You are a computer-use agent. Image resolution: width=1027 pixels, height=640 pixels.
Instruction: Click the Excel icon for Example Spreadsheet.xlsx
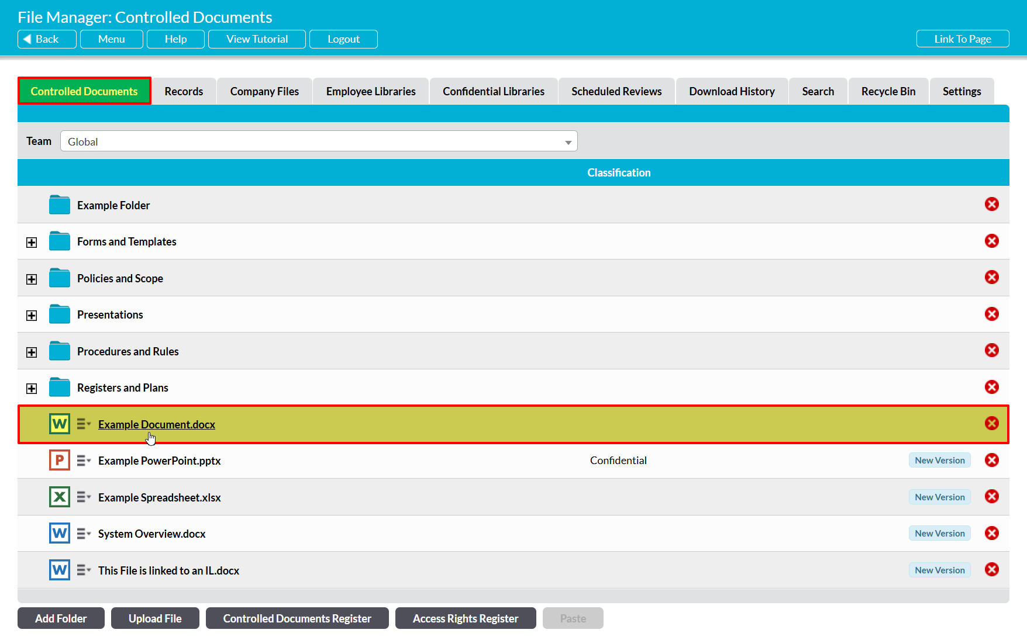[60, 497]
